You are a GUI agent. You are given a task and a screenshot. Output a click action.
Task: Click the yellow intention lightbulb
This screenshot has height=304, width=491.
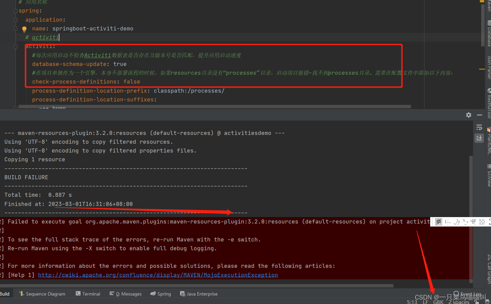(24, 29)
